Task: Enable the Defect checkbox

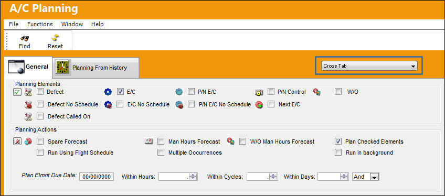Action: pos(40,92)
